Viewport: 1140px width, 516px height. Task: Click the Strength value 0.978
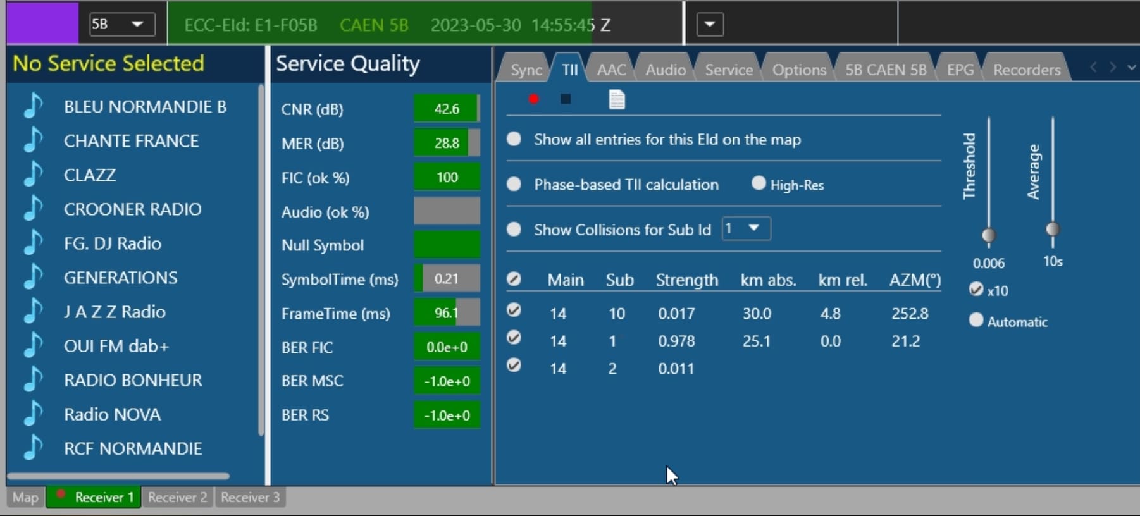pos(676,341)
